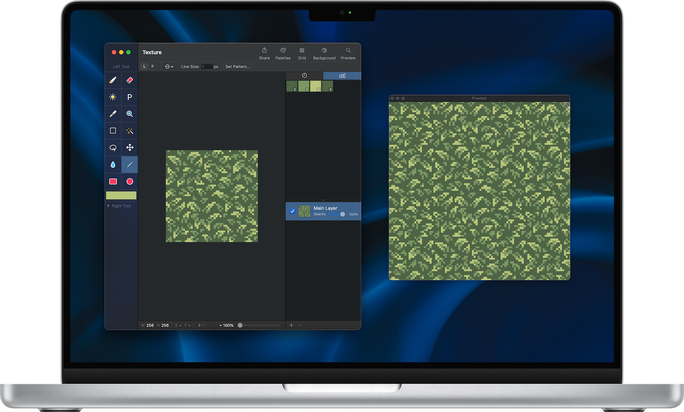Open the Palettes toolbar item
The height and width of the screenshot is (412, 684).
click(283, 54)
